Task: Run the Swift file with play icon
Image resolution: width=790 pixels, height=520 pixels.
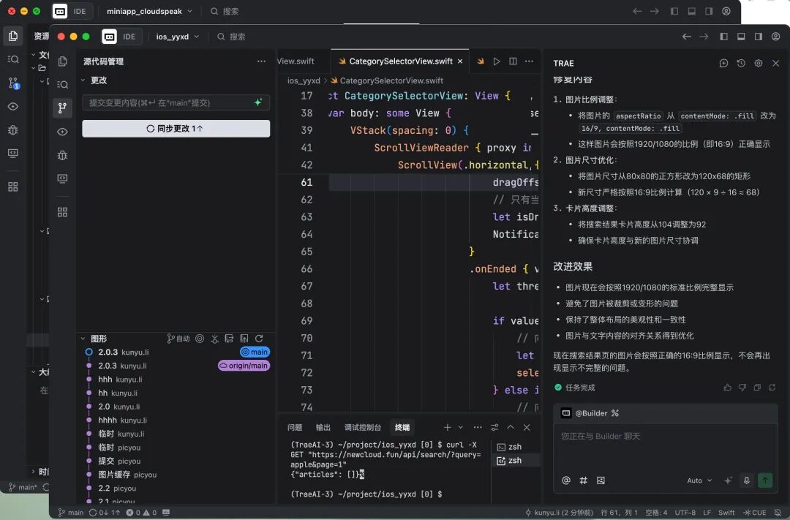Action: tap(497, 61)
